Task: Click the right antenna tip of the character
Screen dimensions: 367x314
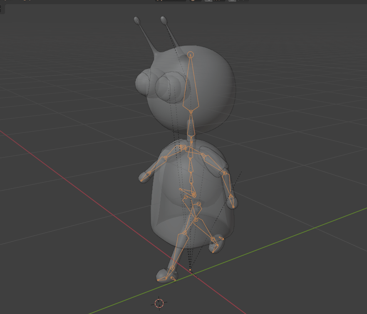Action: (164, 20)
